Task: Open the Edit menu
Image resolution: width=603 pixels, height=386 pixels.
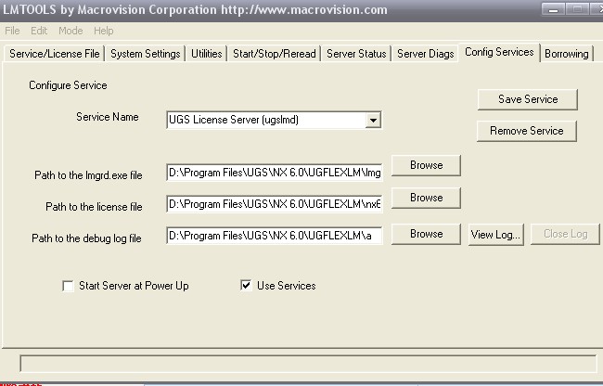Action: (x=39, y=31)
